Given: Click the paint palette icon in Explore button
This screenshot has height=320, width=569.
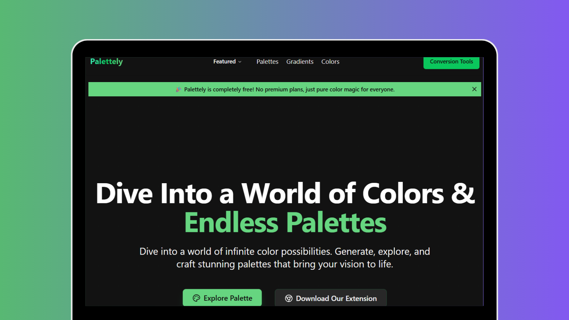Looking at the screenshot, I should pyautogui.click(x=196, y=298).
